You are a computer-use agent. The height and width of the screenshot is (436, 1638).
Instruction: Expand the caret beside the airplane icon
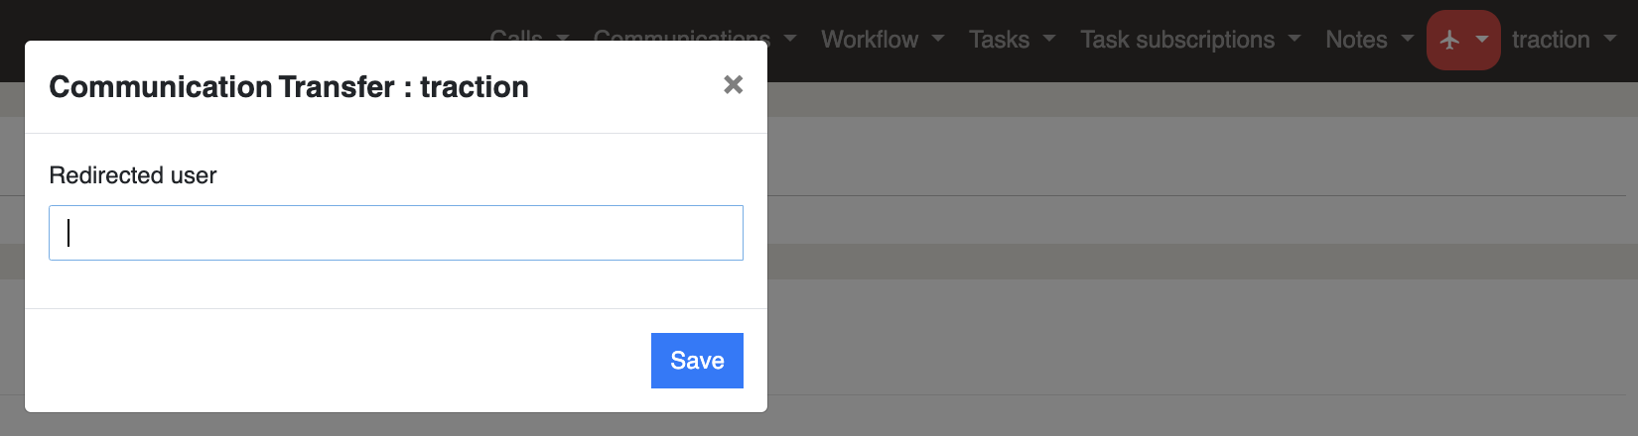pyautogui.click(x=1482, y=40)
